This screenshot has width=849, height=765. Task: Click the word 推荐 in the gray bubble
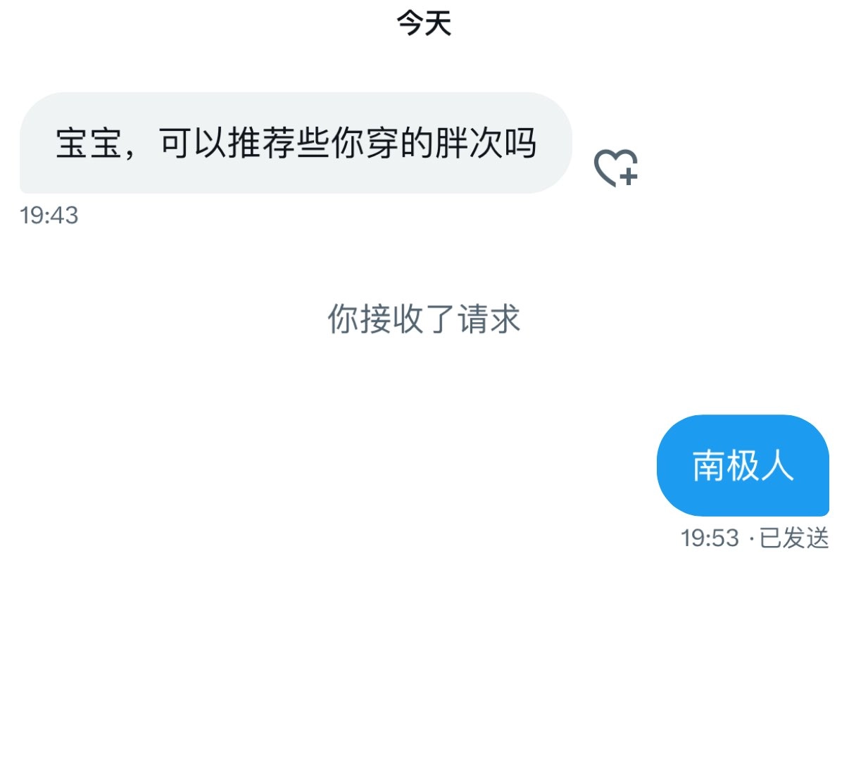click(262, 144)
